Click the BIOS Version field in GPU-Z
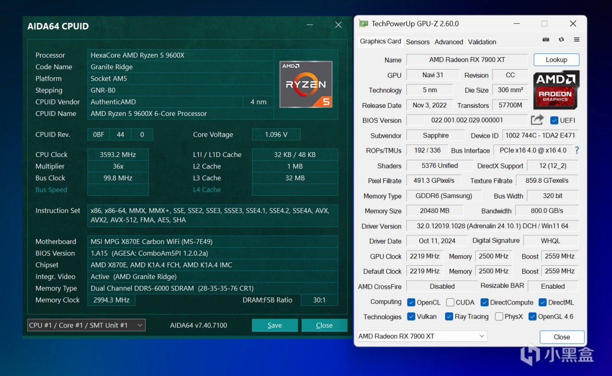Viewport: 612px width, 376px height. [467, 120]
